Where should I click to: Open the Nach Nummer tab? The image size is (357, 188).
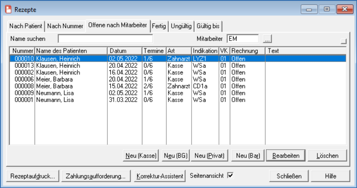click(x=65, y=26)
